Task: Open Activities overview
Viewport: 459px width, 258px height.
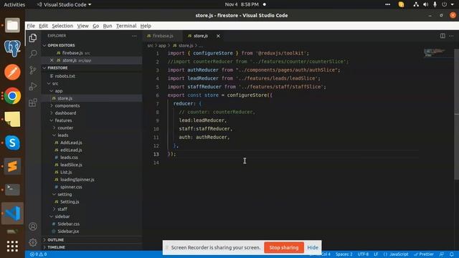Action: point(14,4)
